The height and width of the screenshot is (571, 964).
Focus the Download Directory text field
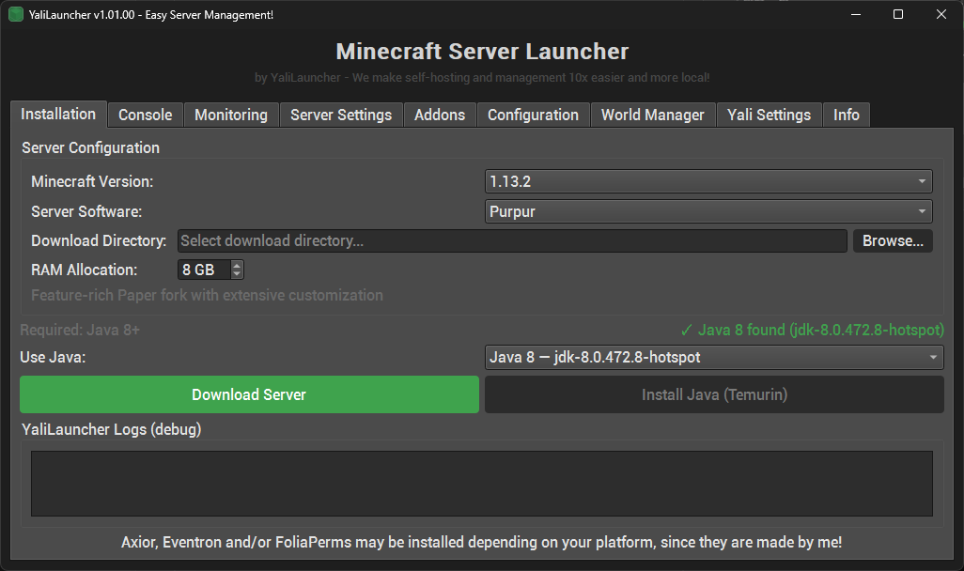click(512, 241)
